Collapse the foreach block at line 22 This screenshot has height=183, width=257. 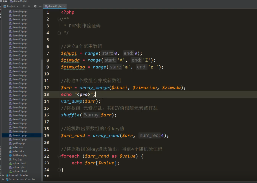59,156
